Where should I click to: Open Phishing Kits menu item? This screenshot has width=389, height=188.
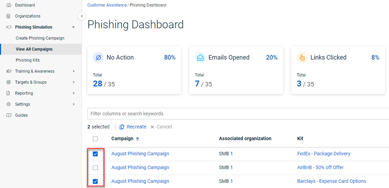click(x=28, y=60)
